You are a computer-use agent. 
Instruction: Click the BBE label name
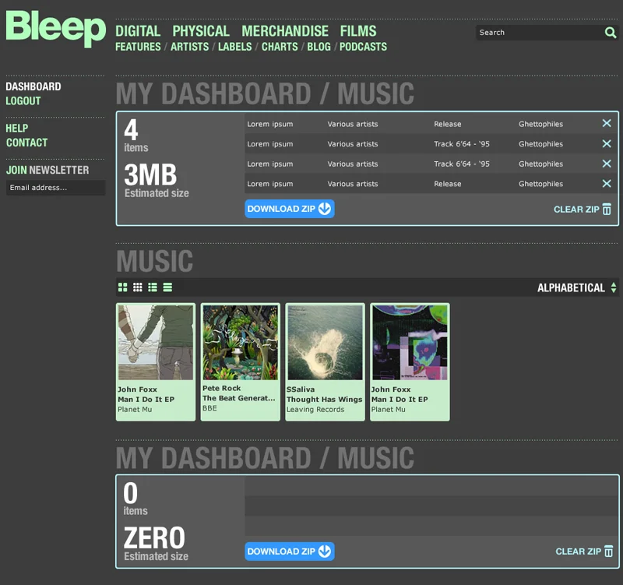(x=209, y=408)
